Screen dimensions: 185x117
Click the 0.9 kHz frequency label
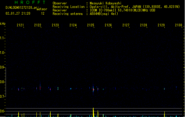2,67
